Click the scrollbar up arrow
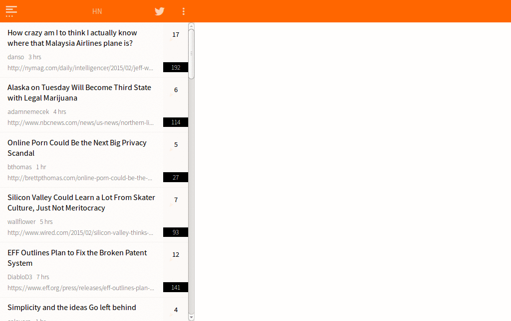The width and height of the screenshot is (511, 321). (191, 26)
